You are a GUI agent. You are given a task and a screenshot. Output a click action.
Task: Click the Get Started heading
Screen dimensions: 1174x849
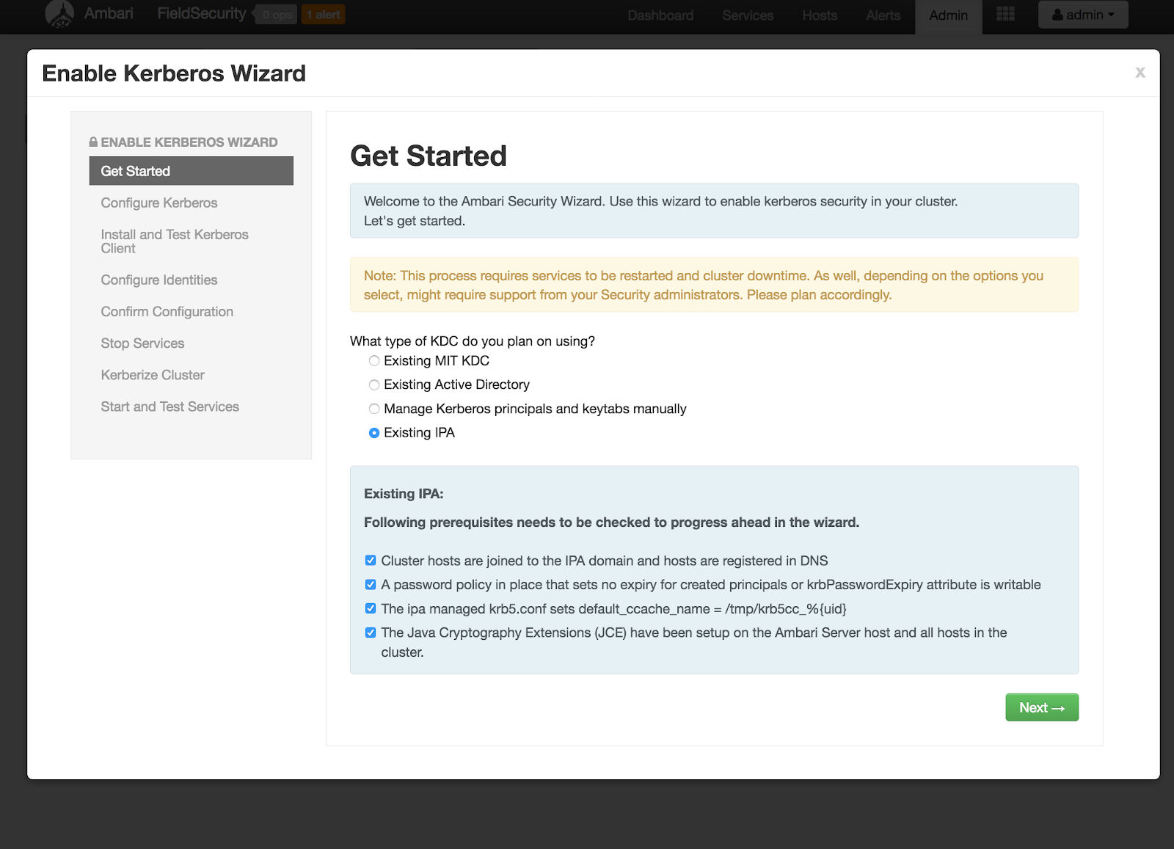click(429, 156)
